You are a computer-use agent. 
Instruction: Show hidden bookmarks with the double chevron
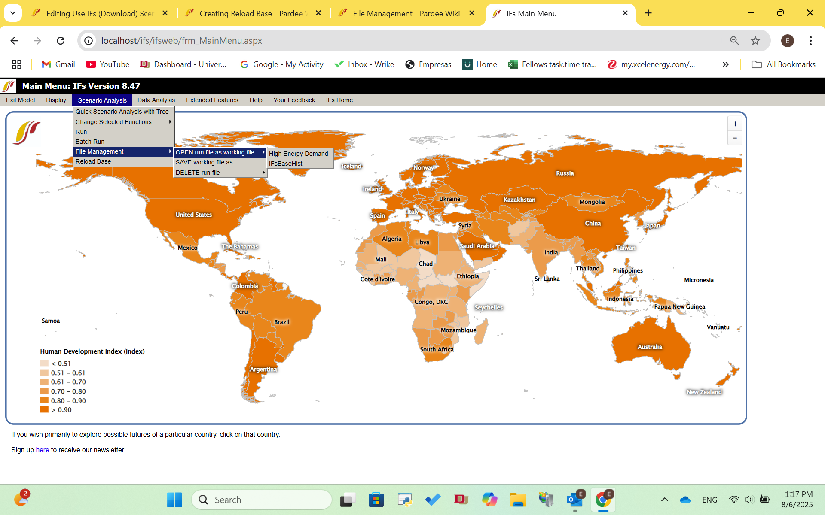725,64
